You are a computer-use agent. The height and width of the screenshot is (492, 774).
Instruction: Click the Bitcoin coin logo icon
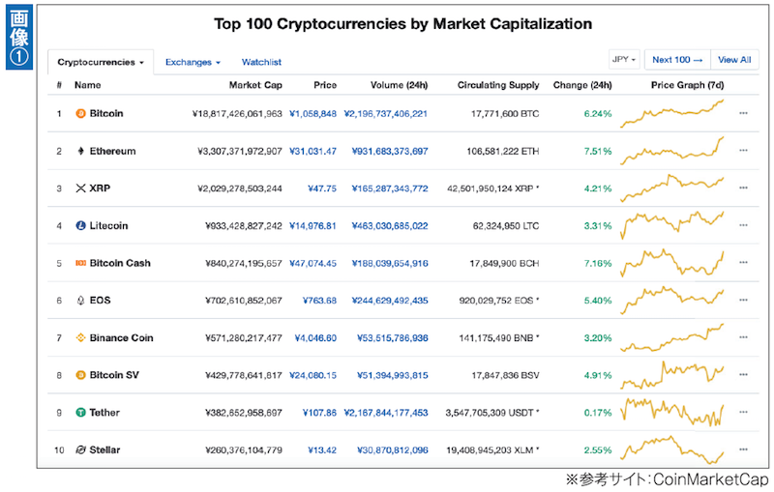(81, 114)
